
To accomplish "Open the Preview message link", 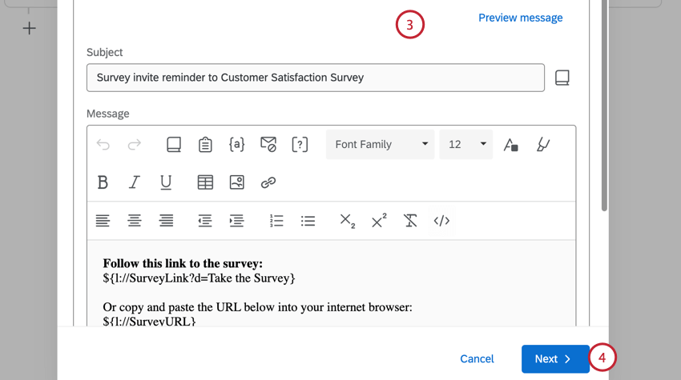I will click(x=520, y=18).
